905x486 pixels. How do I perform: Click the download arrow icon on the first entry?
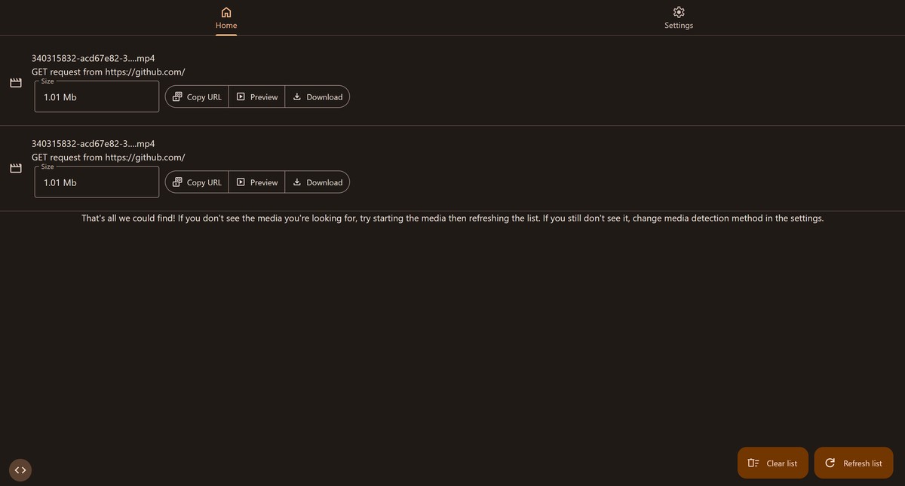[x=296, y=96]
